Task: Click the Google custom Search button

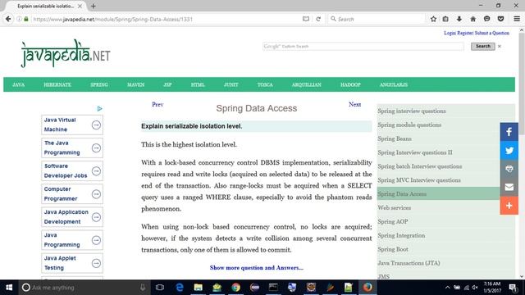Action: [x=483, y=46]
